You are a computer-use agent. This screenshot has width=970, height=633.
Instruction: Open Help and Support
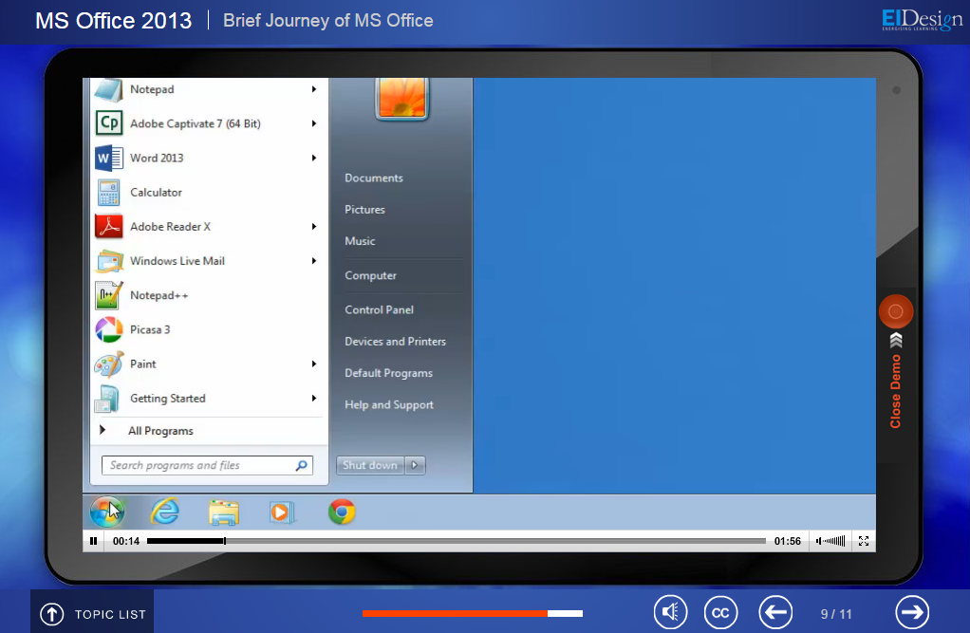pos(389,404)
